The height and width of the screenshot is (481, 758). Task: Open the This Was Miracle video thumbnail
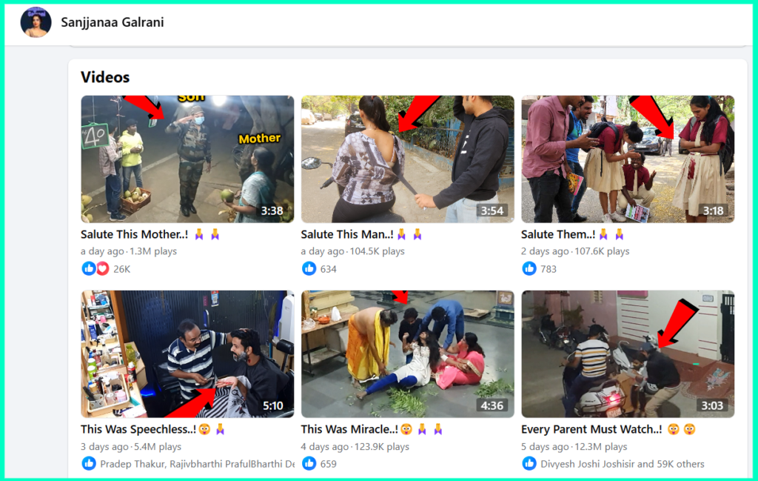tap(407, 354)
